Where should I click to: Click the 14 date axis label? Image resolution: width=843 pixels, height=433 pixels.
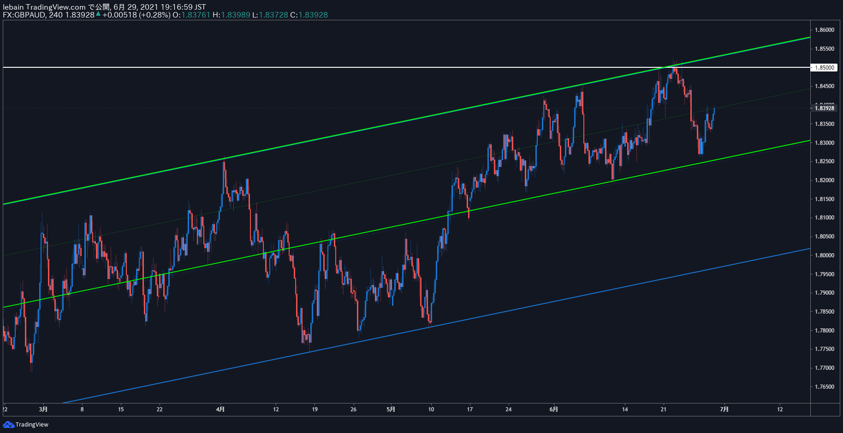[625, 409]
